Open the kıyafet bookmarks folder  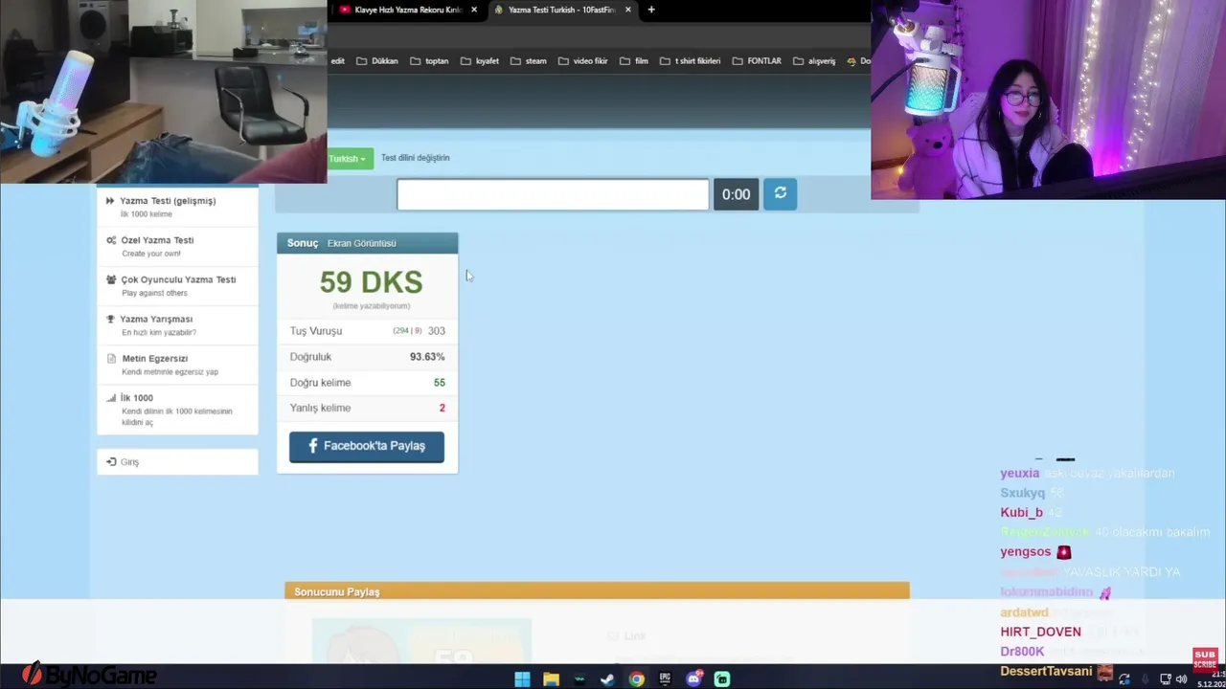(x=480, y=61)
